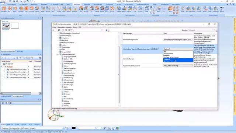Select DN-000409 row in part structure
This screenshot has width=236, height=133.
click(21, 64)
